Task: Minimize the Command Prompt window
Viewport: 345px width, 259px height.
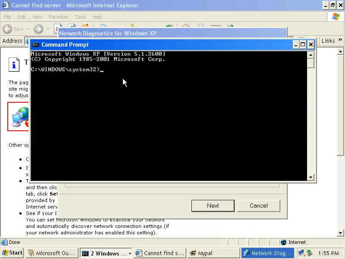Action: 296,45
